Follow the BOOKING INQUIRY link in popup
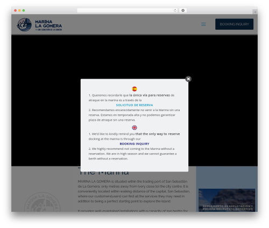269x228 pixels. tap(134, 144)
